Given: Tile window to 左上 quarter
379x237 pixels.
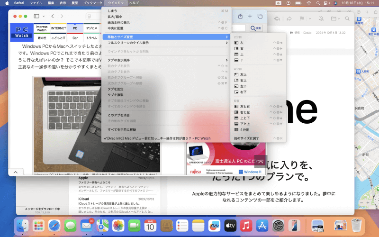Looking at the screenshot, I should 258,75.
